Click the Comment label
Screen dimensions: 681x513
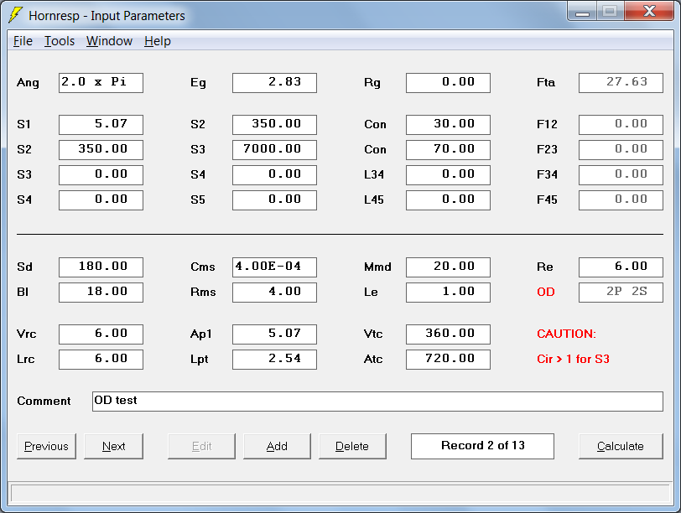click(44, 401)
